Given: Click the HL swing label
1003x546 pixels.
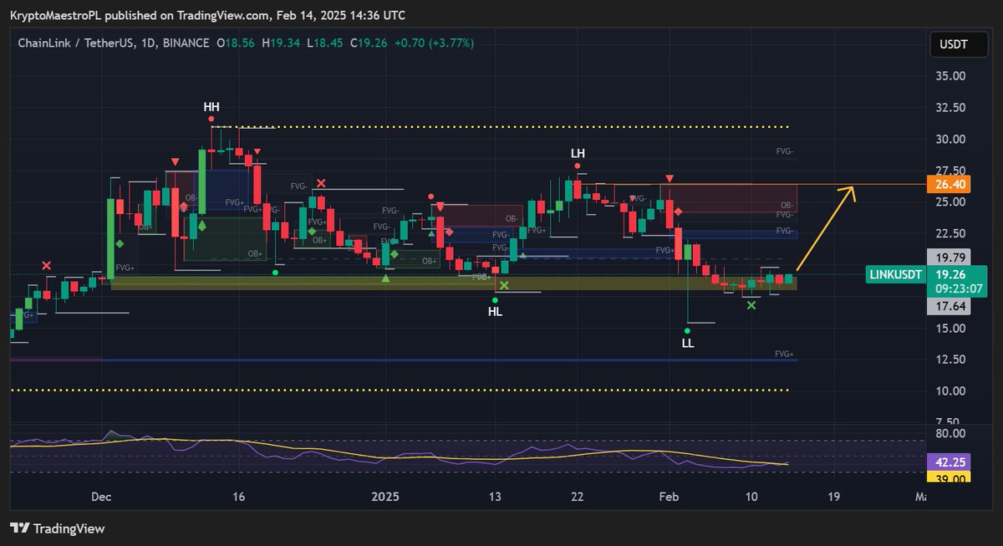Looking at the screenshot, I should [x=496, y=312].
